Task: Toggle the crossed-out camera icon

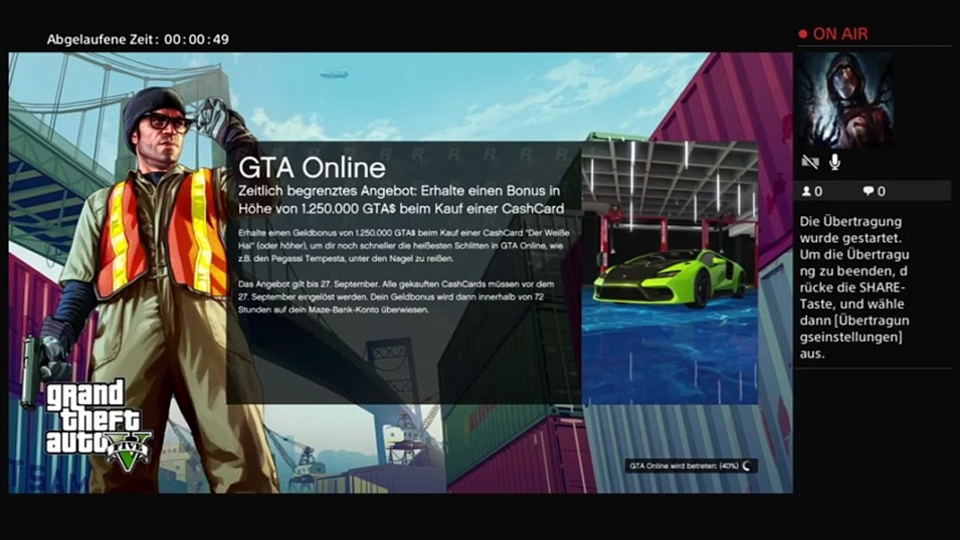Action: [x=810, y=162]
